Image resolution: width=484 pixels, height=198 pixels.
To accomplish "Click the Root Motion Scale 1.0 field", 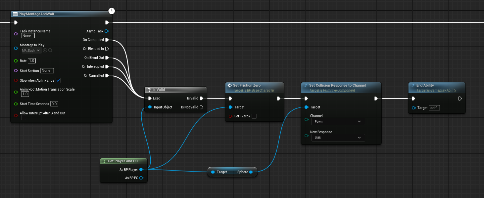I will 25,94.
